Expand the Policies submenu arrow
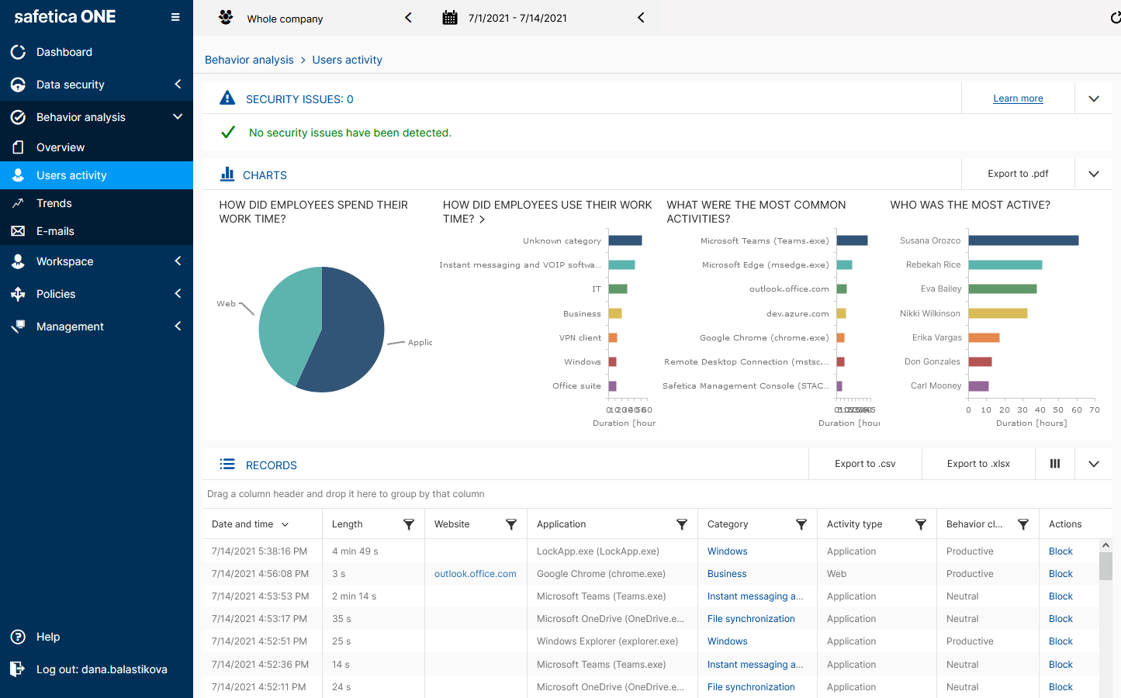The height and width of the screenshot is (698, 1121). point(178,293)
